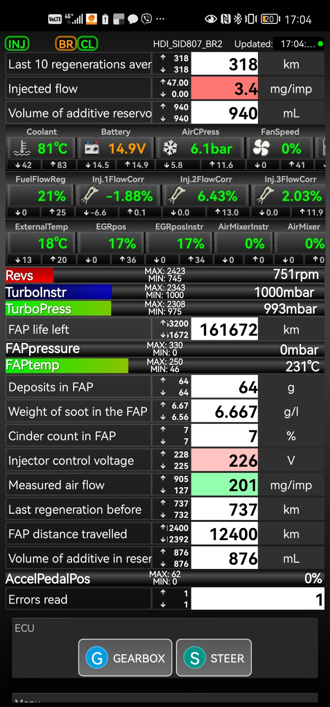Tap the AirMixerInstr 0% gauge
Viewport: 330px width, 707px height.
coord(244,243)
